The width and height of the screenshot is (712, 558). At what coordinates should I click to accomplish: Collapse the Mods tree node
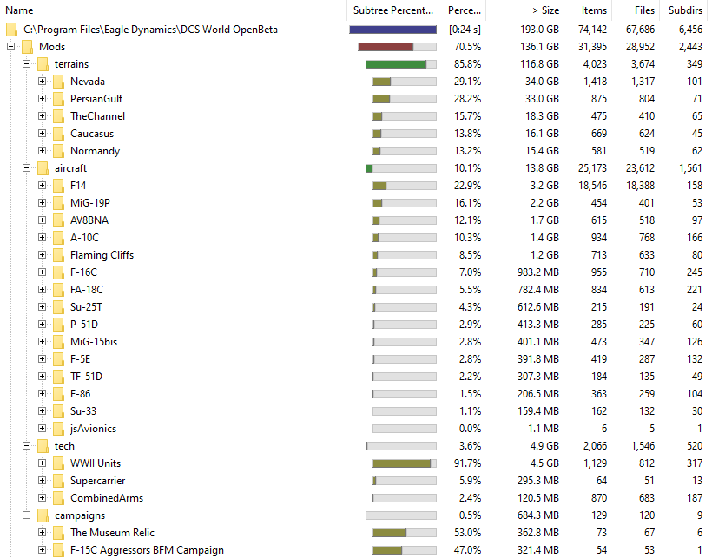(x=13, y=46)
